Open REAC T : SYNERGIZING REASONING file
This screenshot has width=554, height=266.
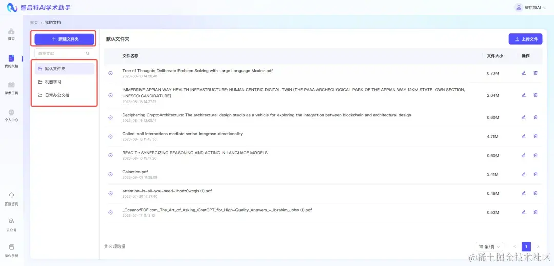pyautogui.click(x=195, y=153)
